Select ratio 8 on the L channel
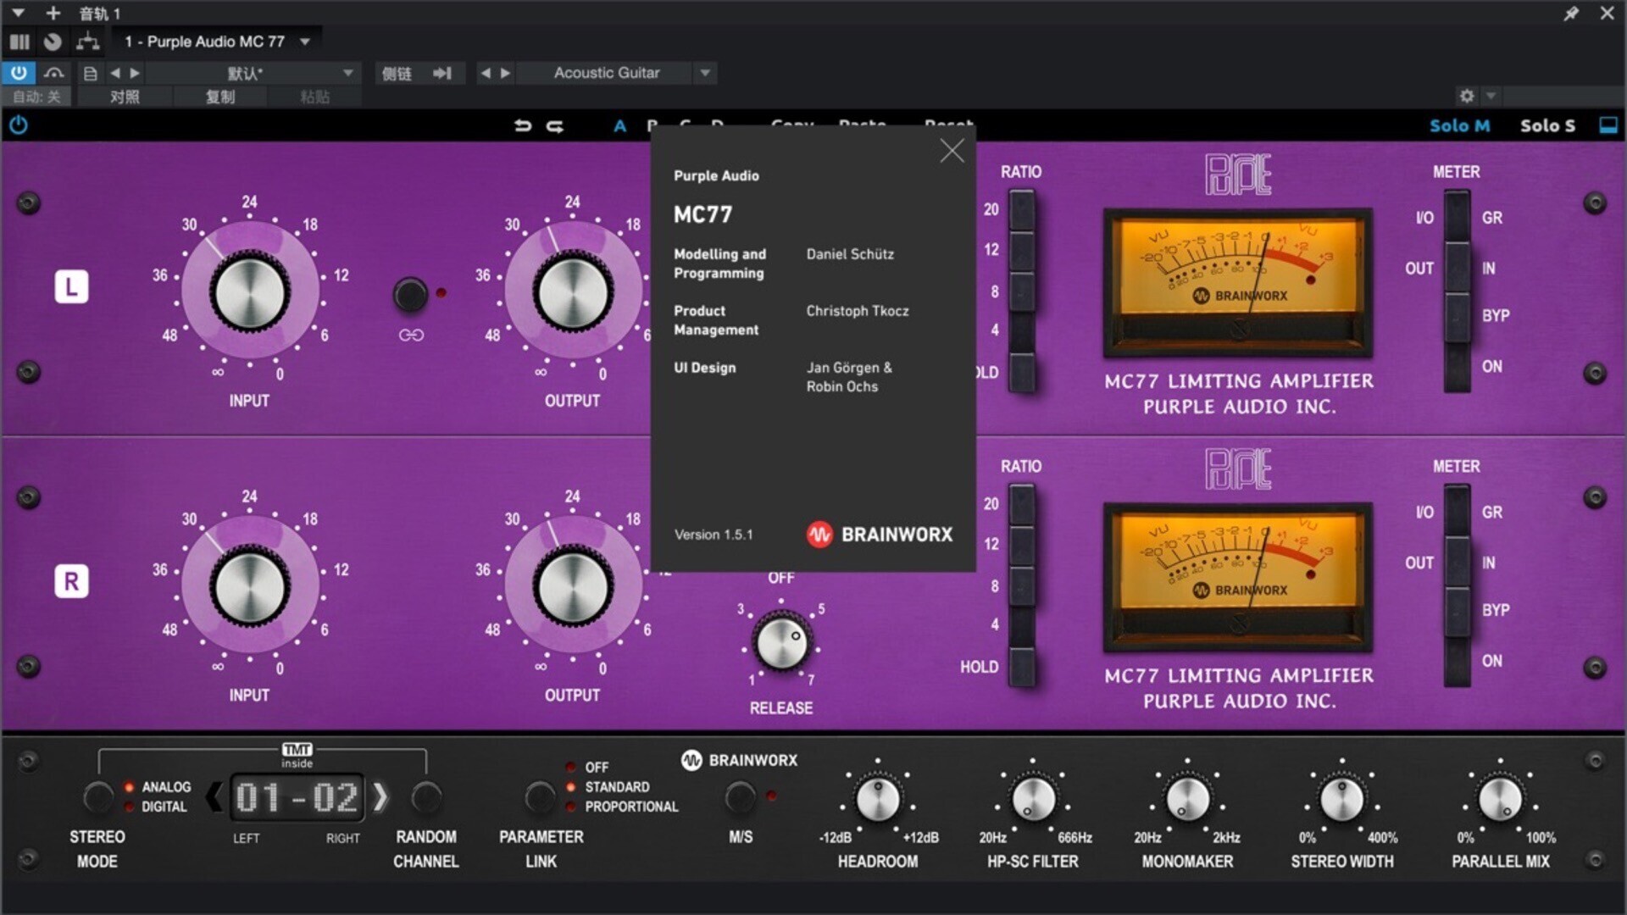The width and height of the screenshot is (1627, 915). pos(1022,291)
